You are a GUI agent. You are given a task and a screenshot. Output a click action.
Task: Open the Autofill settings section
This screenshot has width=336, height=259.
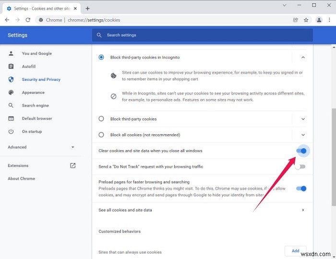point(29,66)
